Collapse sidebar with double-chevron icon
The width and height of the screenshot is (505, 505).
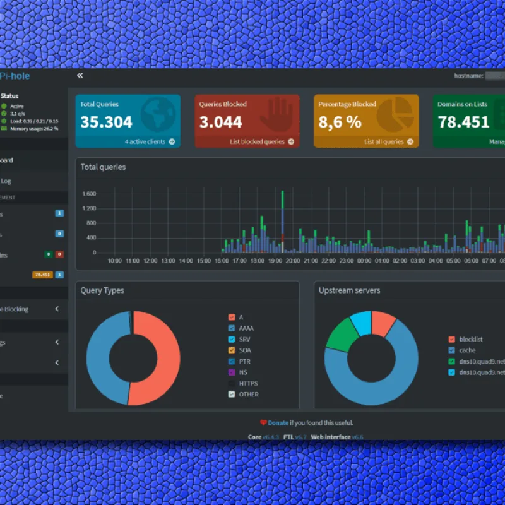point(80,75)
